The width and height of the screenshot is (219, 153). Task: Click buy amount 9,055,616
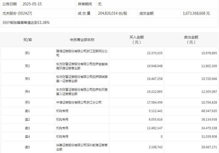click(x=155, y=120)
